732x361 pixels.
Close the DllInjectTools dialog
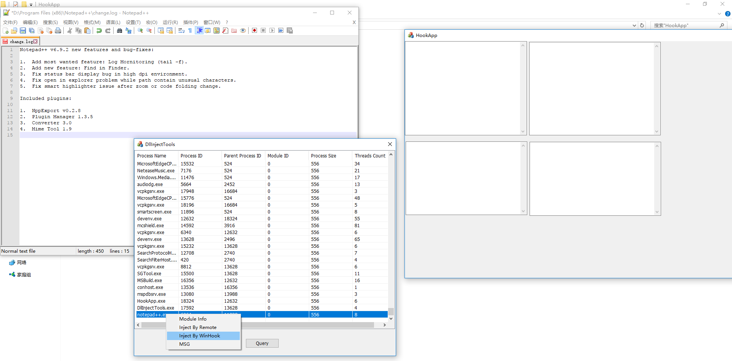[390, 144]
